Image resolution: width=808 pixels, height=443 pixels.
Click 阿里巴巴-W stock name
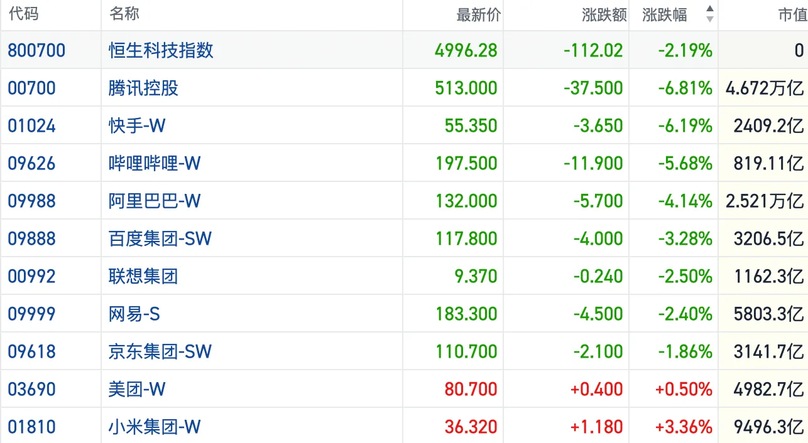[x=155, y=201]
